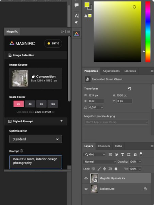Open the layer filter Kind dropdown
The width and height of the screenshot is (154, 205).
[94, 154]
